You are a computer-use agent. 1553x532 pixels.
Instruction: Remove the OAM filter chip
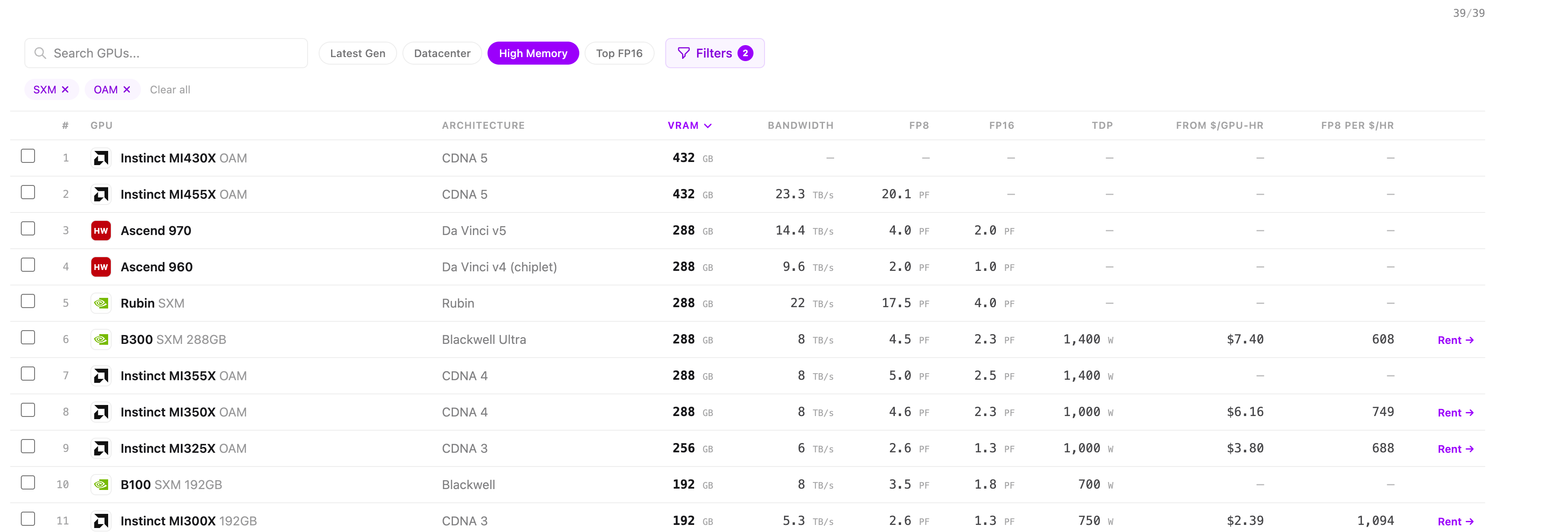click(x=127, y=90)
